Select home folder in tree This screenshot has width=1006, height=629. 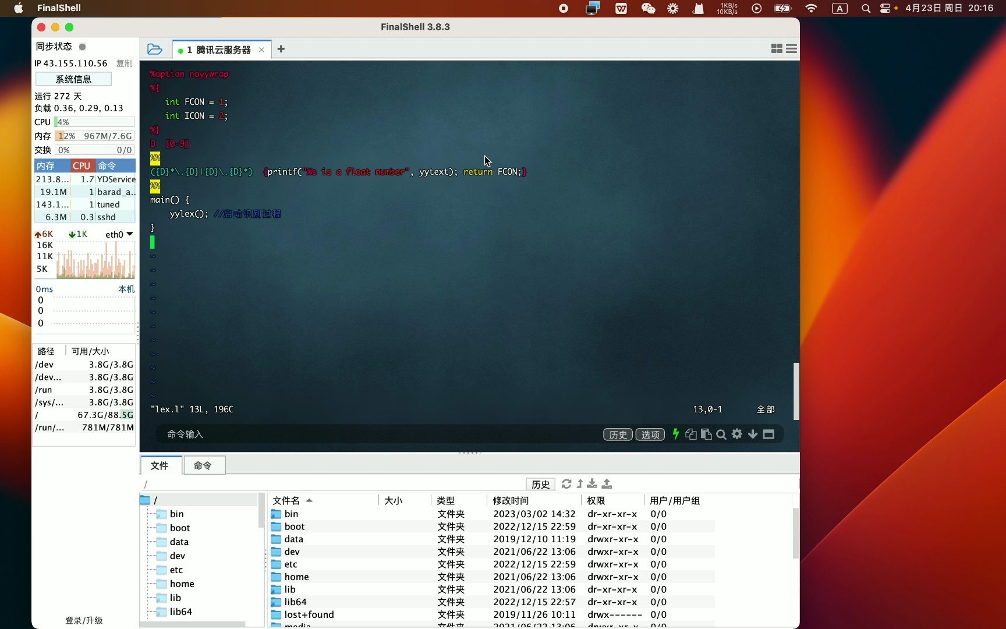[182, 584]
